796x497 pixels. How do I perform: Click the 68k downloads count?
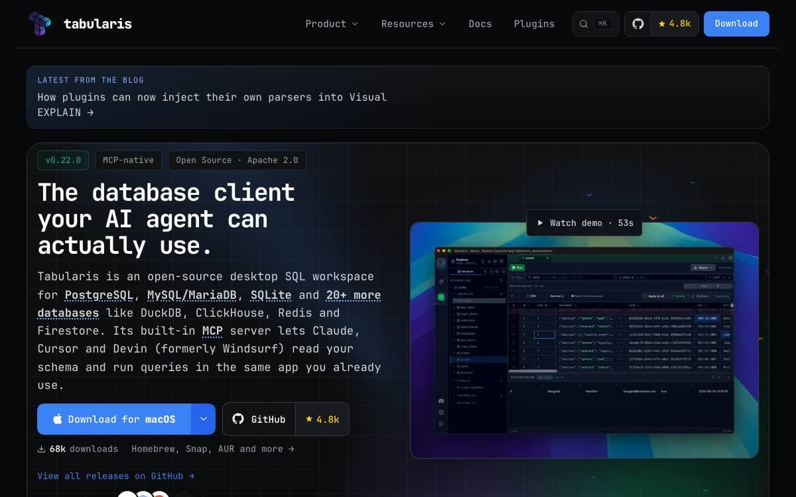click(78, 449)
